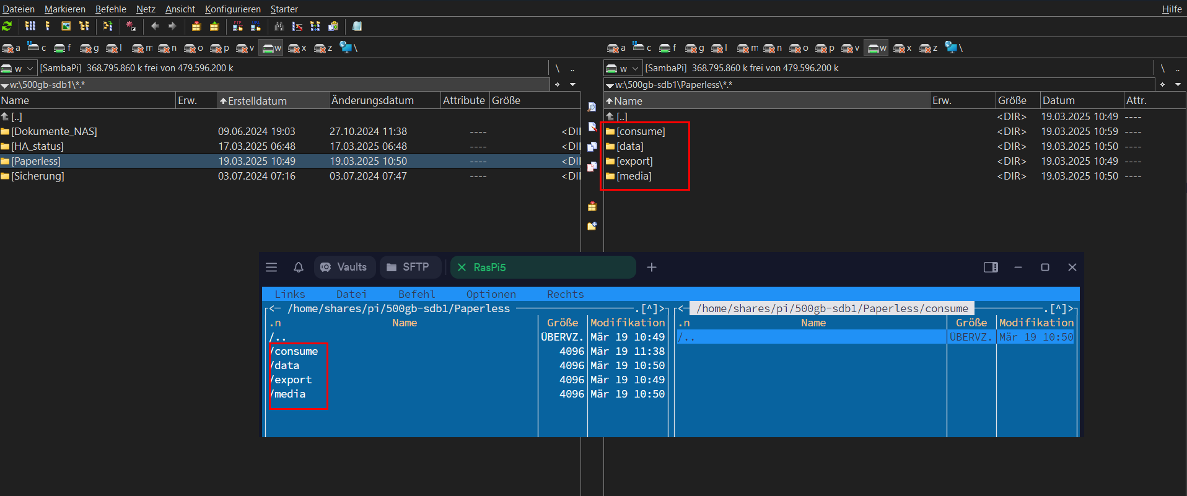The height and width of the screenshot is (496, 1187).
Task: Open the Dateien menu
Action: [19, 9]
